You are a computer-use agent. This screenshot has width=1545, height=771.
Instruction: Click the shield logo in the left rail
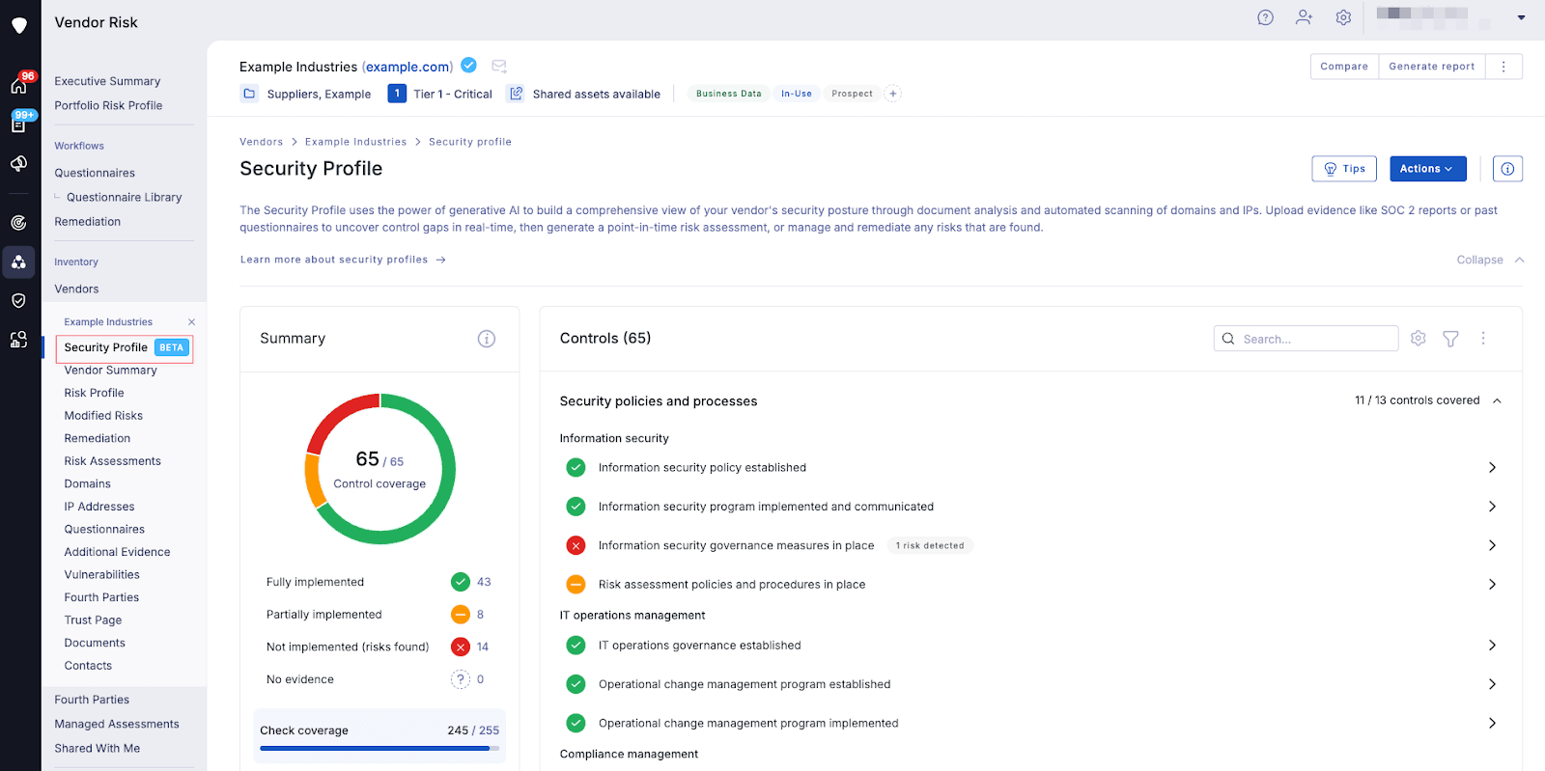point(19,25)
